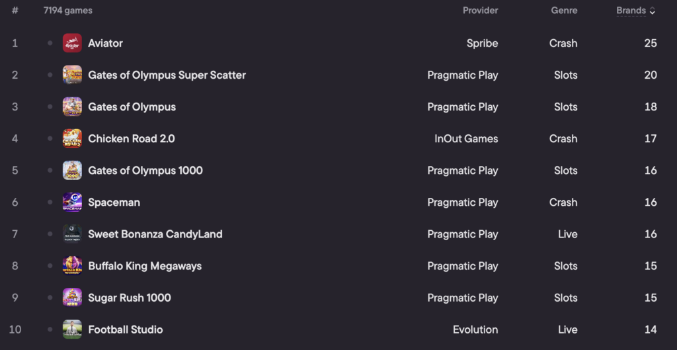
Task: Click the InOut Games provider name
Action: click(x=466, y=139)
